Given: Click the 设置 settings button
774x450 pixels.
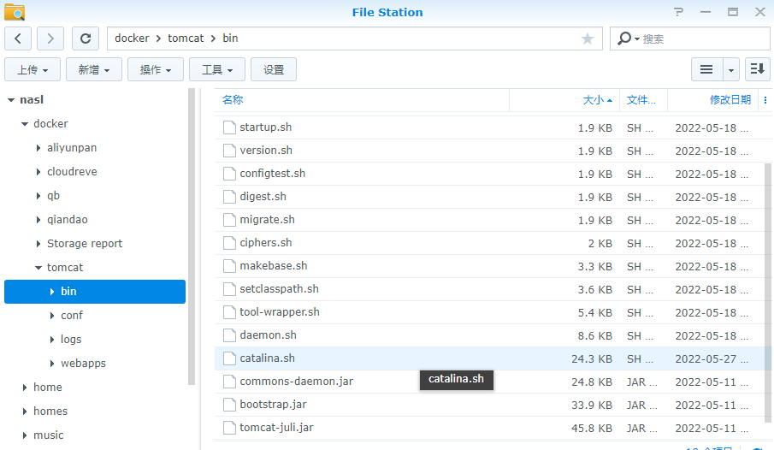Looking at the screenshot, I should coord(274,70).
